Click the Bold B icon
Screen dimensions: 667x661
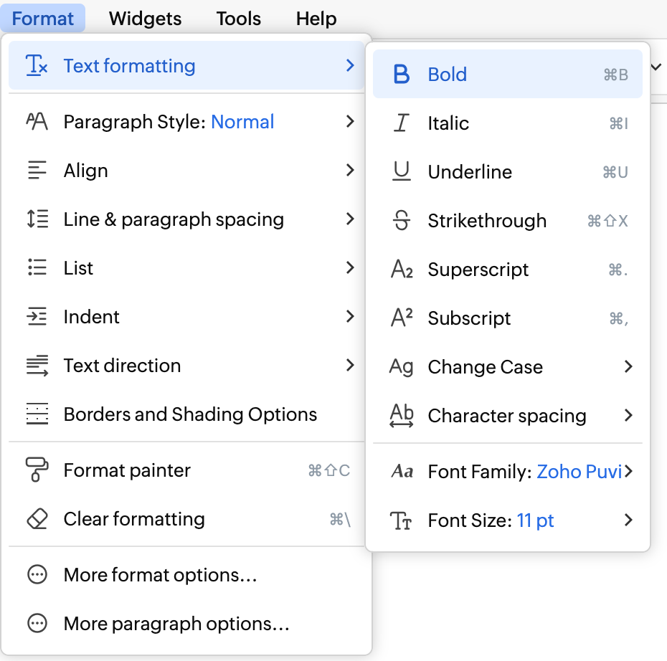tap(402, 75)
